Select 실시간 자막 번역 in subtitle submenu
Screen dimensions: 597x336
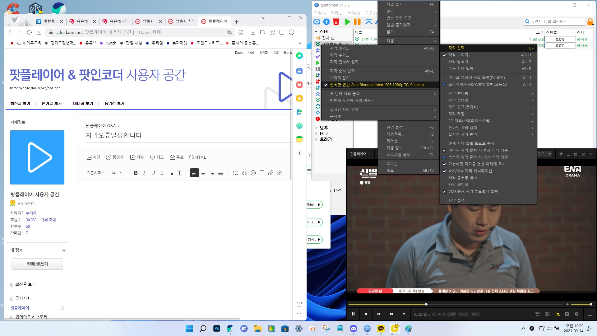[x=462, y=134]
